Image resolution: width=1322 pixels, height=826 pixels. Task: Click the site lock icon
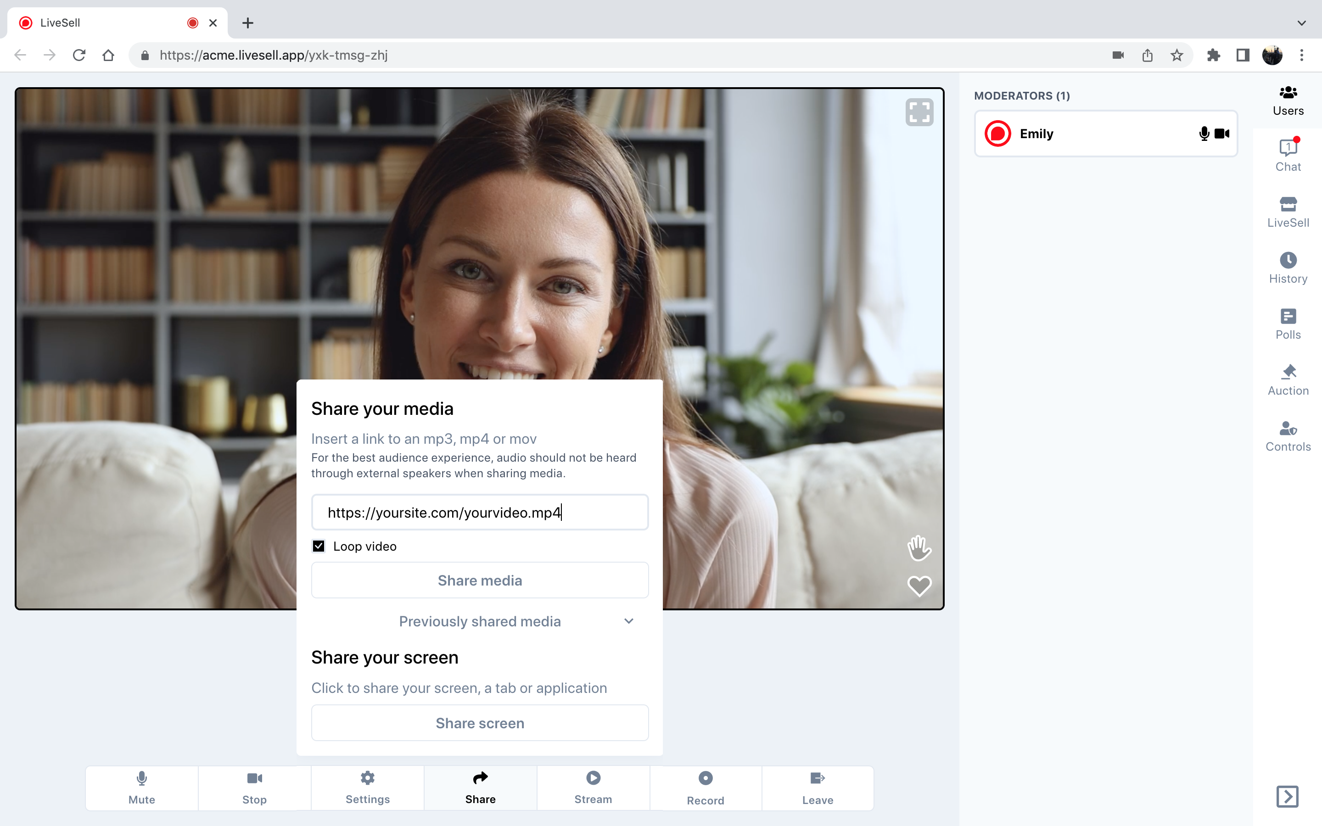coord(145,55)
